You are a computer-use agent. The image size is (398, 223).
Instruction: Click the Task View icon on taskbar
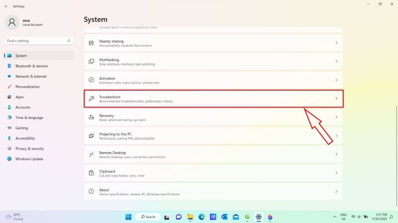pos(167,217)
